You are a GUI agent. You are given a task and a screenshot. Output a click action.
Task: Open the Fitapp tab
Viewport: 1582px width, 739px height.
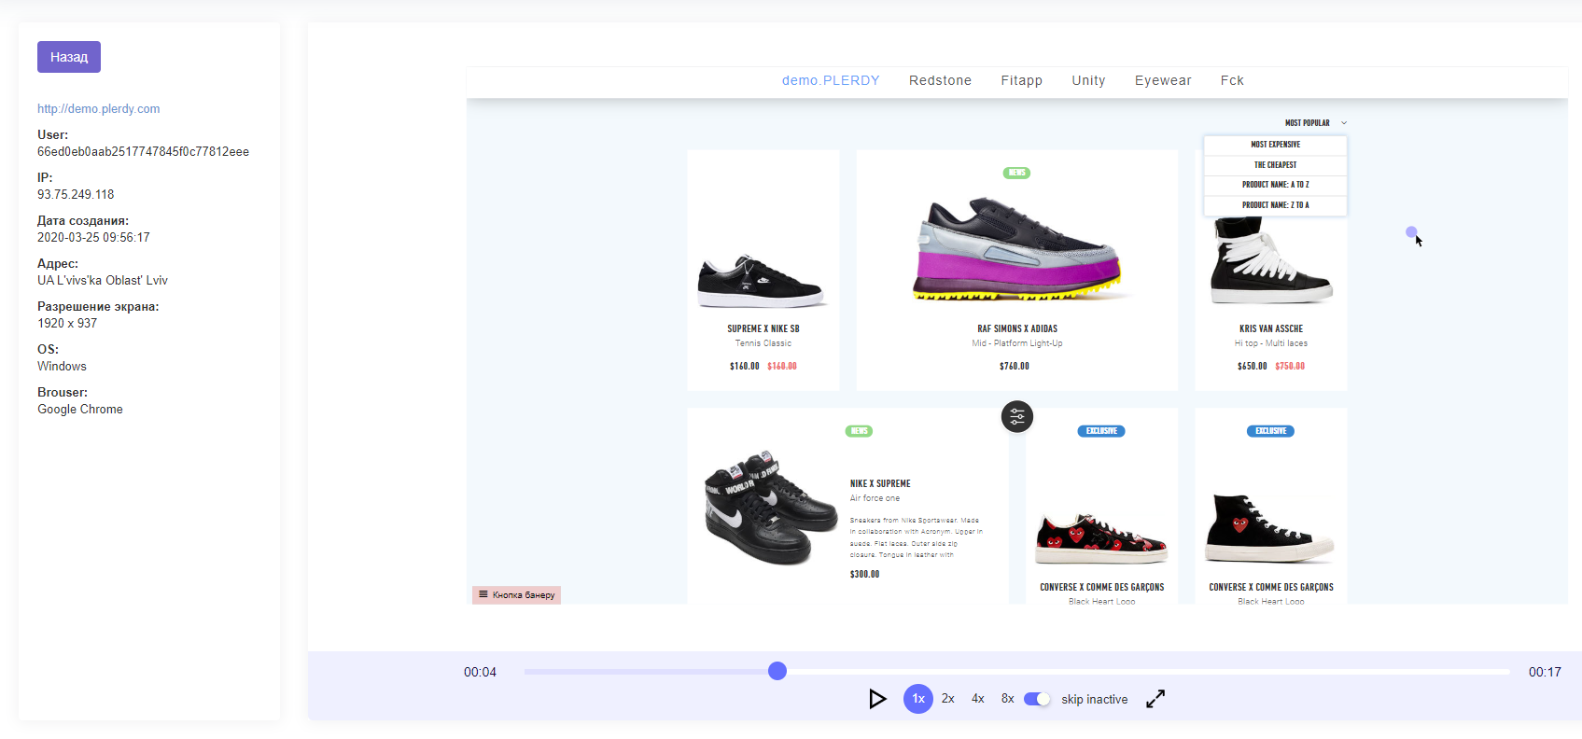(1021, 81)
